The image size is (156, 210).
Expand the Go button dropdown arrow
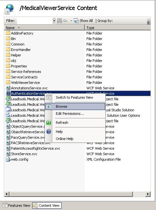tap(71, 21)
